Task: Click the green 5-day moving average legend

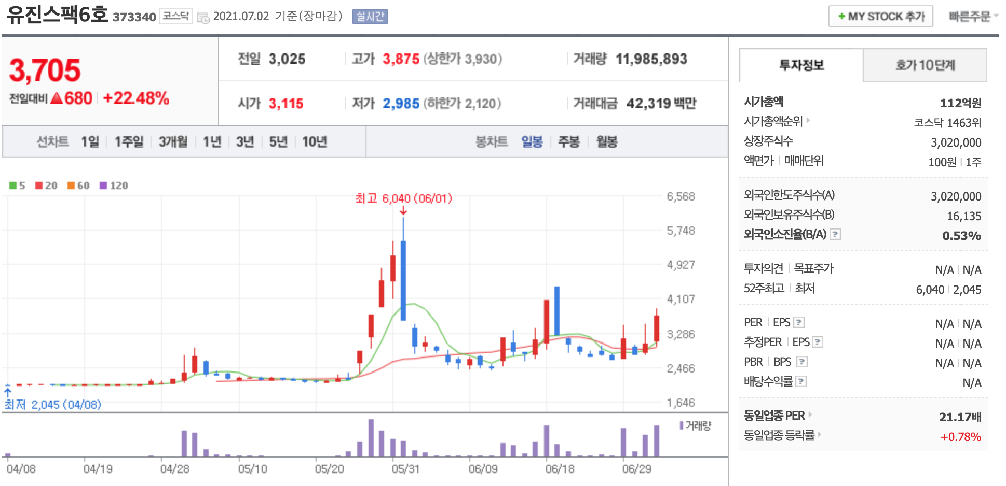Action: (x=17, y=185)
